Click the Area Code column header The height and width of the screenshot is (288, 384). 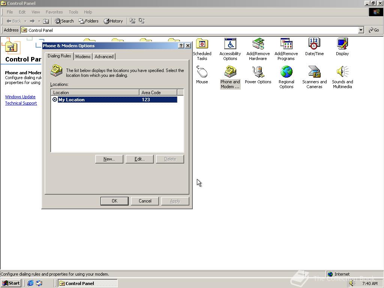[x=158, y=93]
